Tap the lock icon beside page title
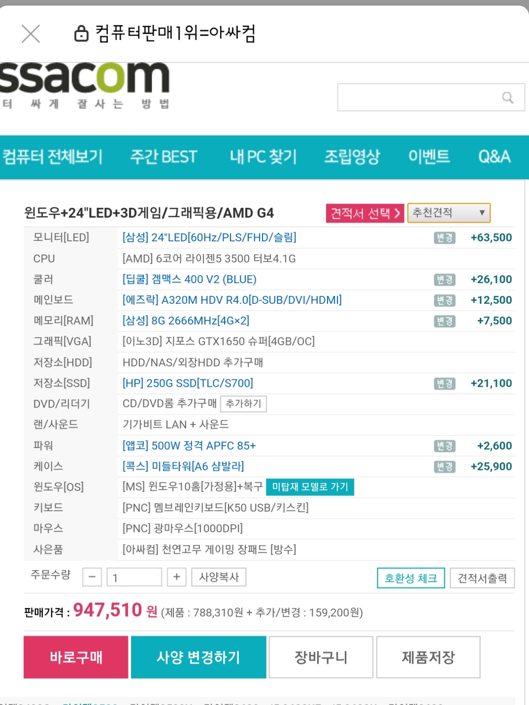The height and width of the screenshot is (705, 529). tap(81, 33)
